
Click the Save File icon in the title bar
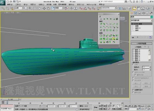[x=14, y=2]
